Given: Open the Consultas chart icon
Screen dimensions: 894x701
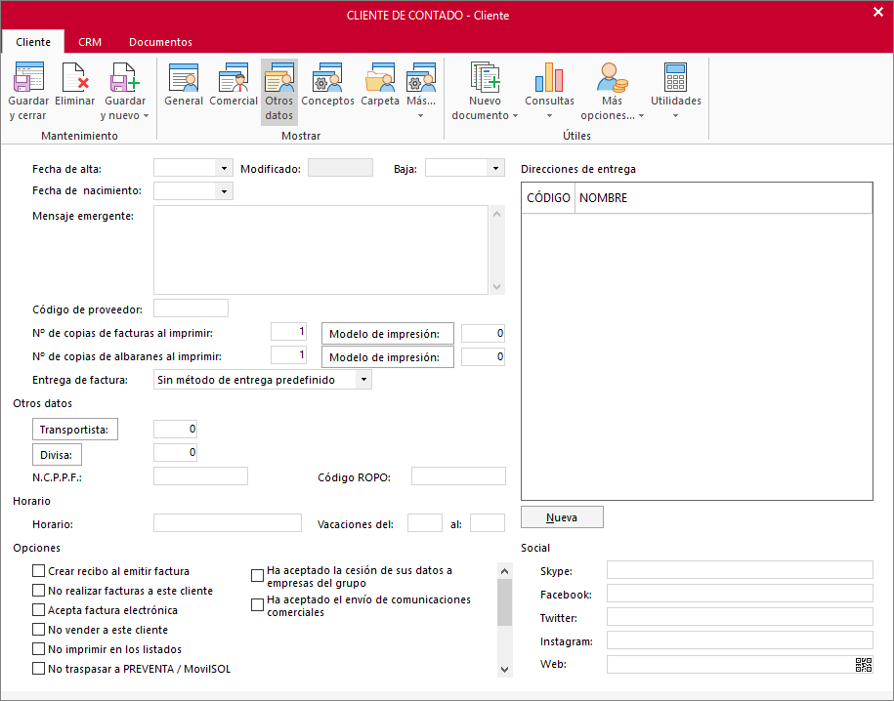Looking at the screenshot, I should pos(549,78).
